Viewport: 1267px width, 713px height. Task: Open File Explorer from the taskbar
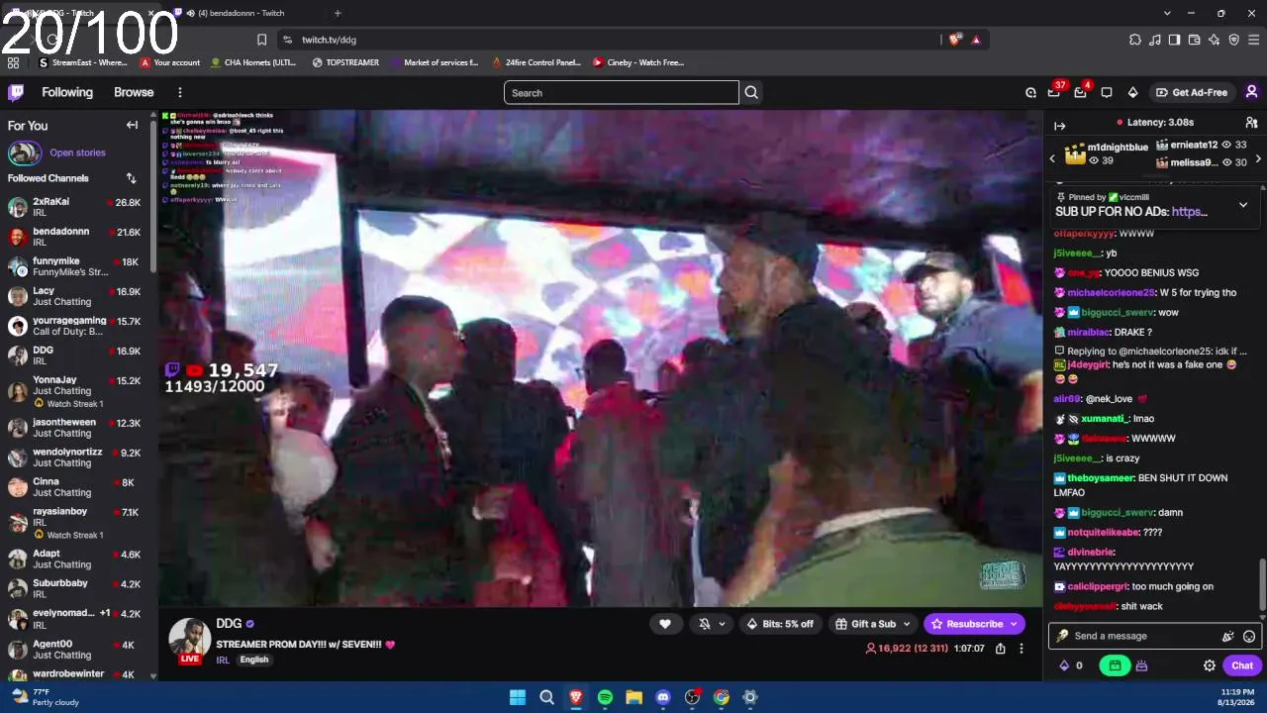633,697
